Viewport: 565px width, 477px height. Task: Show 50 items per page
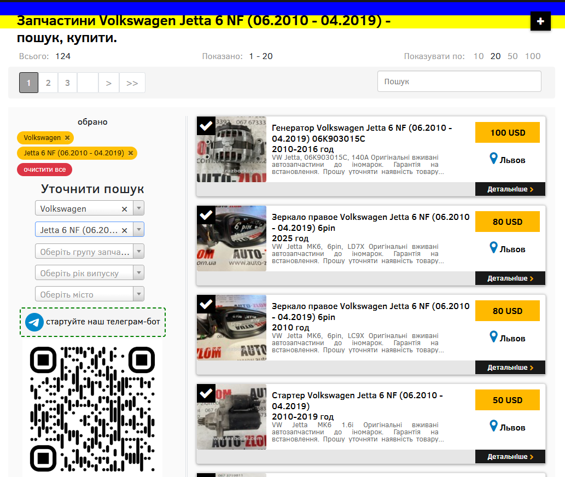pyautogui.click(x=512, y=56)
